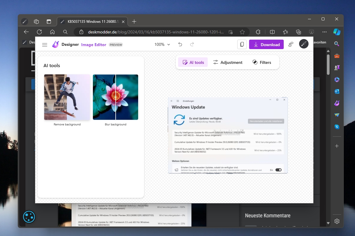Click the purple Download button
Image resolution: width=355 pixels, height=236 pixels.
tap(266, 44)
